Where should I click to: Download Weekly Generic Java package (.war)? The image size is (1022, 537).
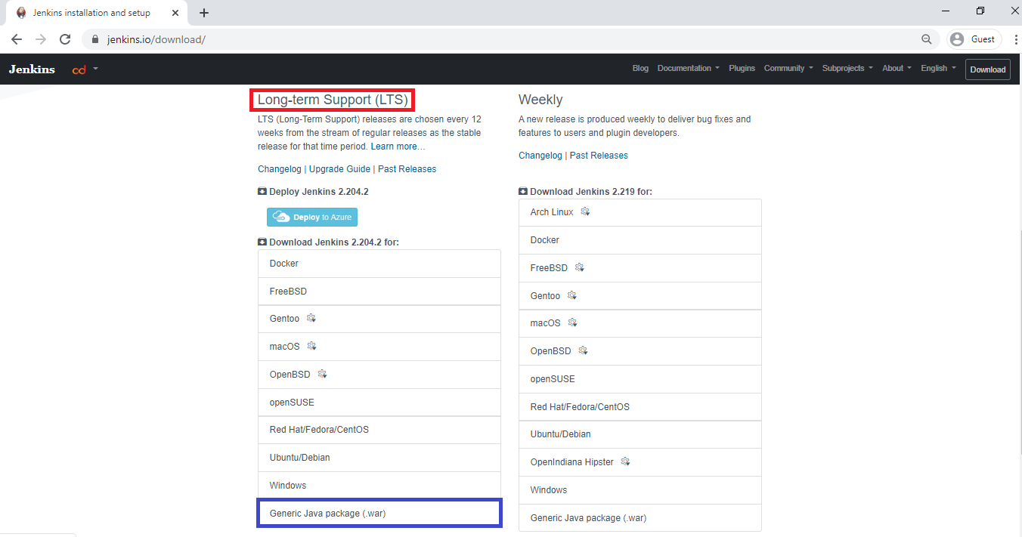coord(640,518)
